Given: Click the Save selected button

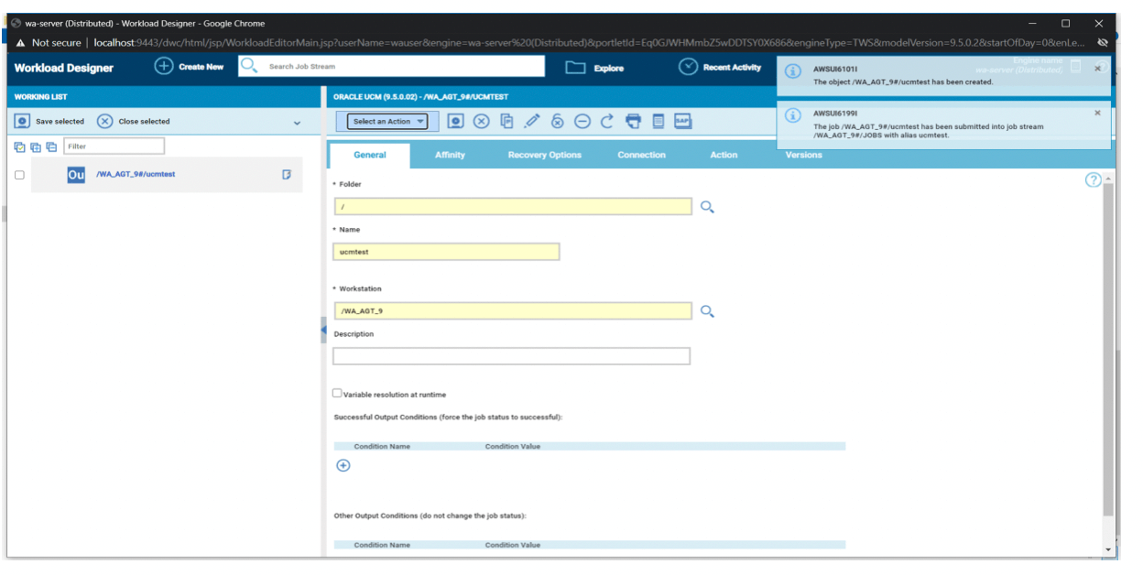Looking at the screenshot, I should 50,121.
